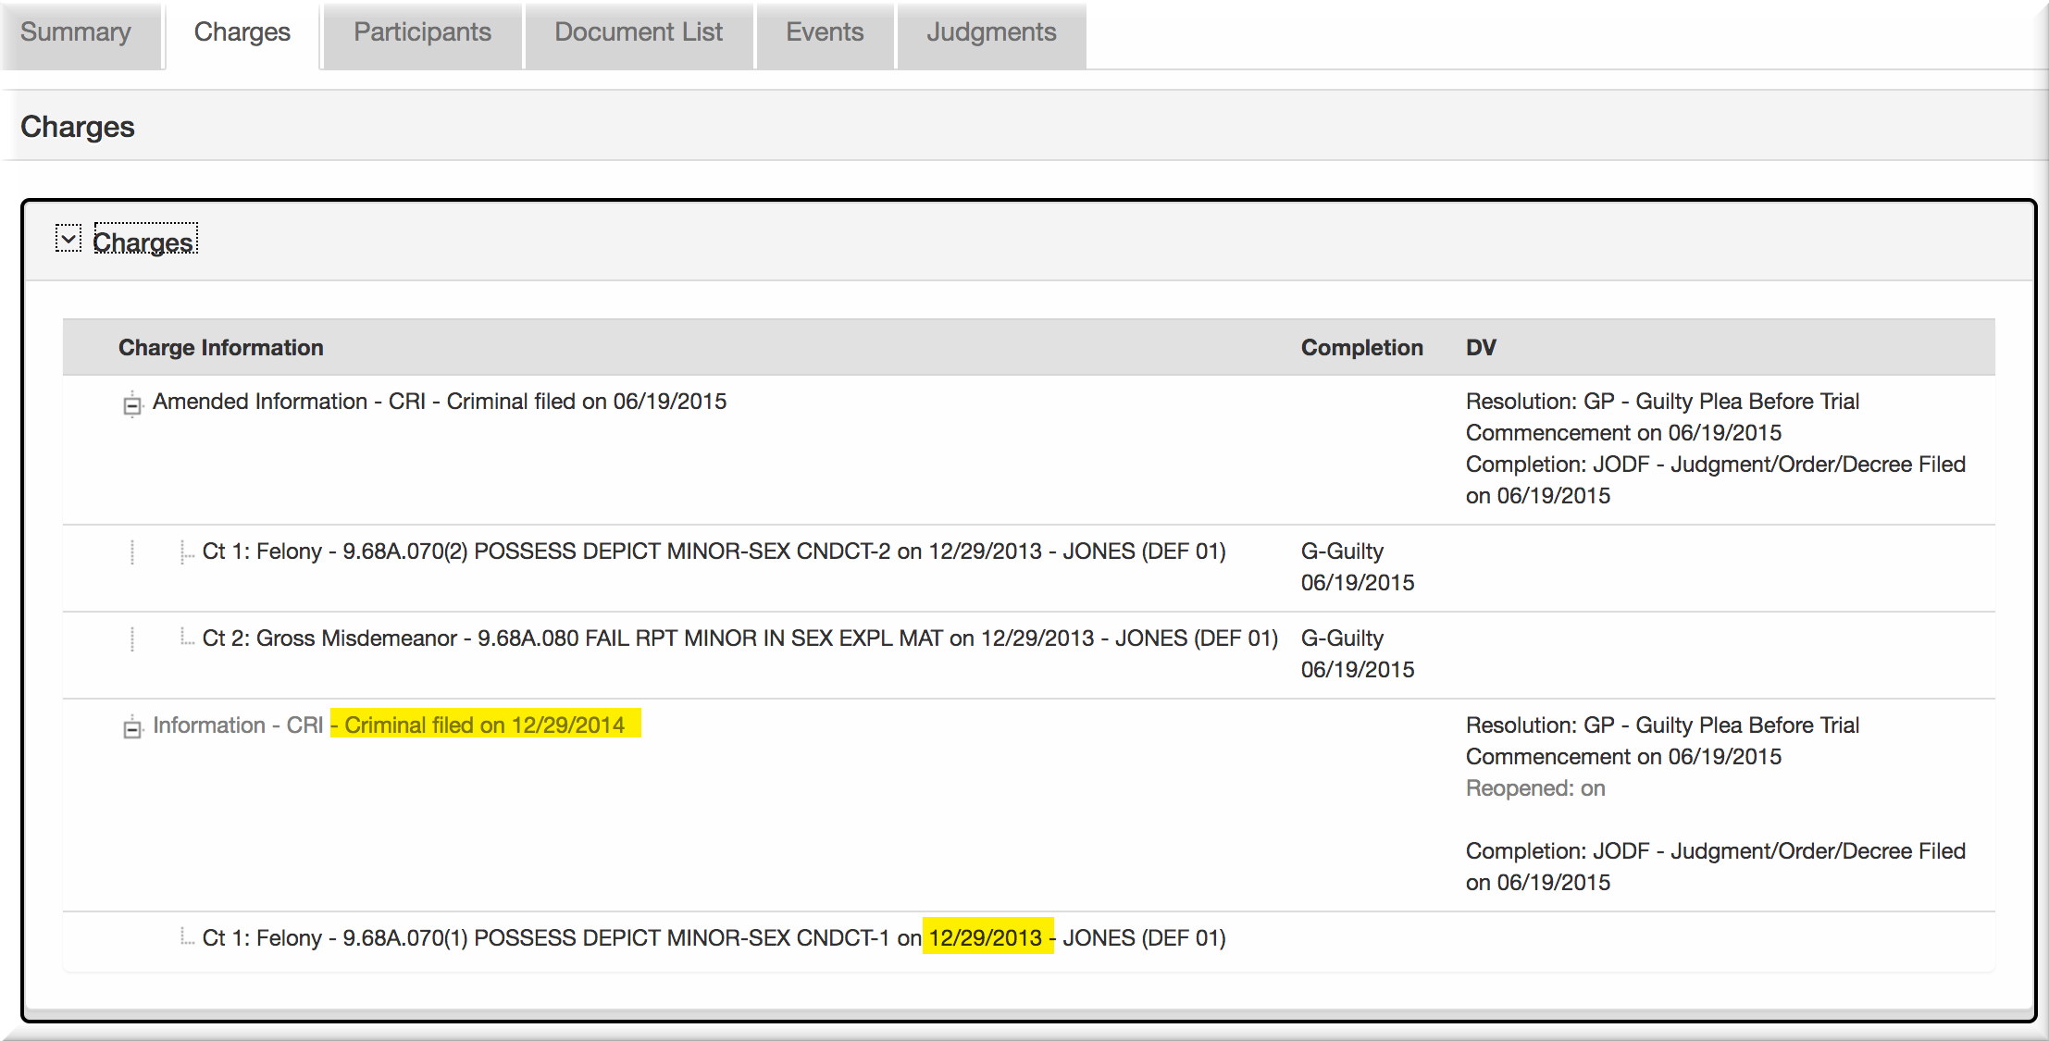The height and width of the screenshot is (1041, 2049).
Task: Click the Charges section header link
Action: click(x=144, y=242)
